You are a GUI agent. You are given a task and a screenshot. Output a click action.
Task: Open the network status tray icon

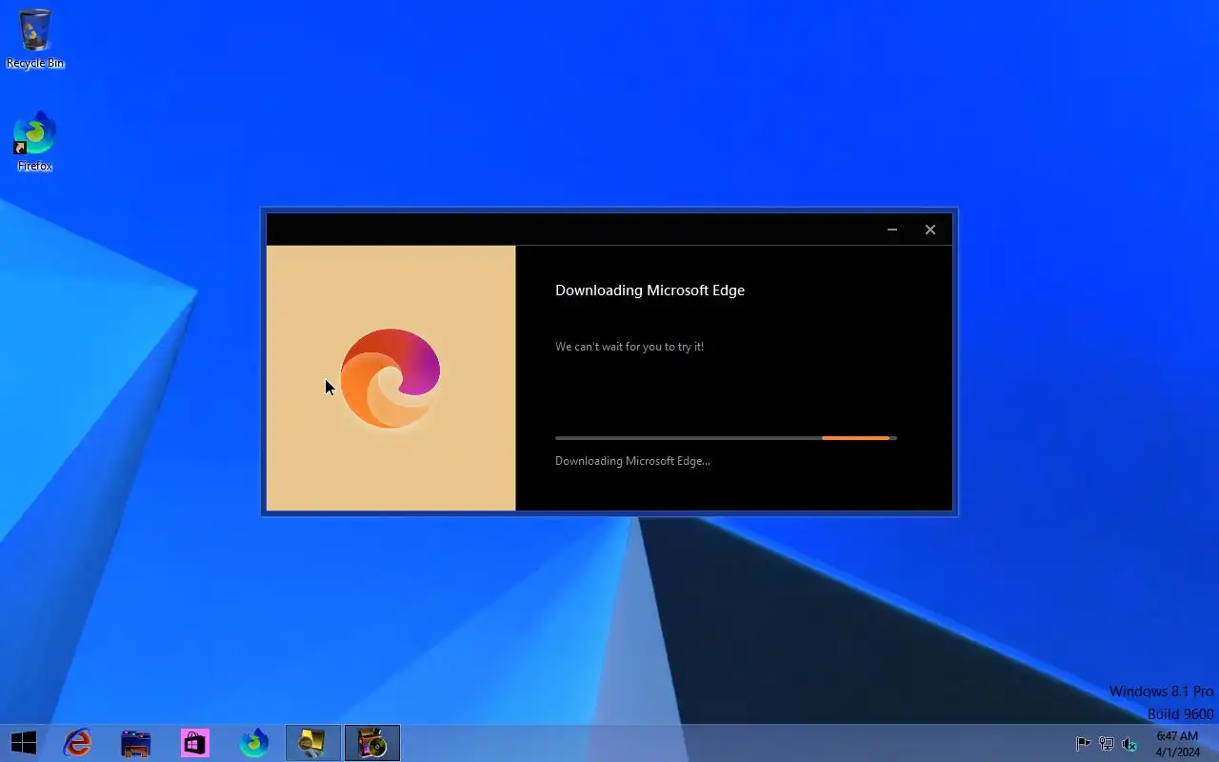(1107, 744)
